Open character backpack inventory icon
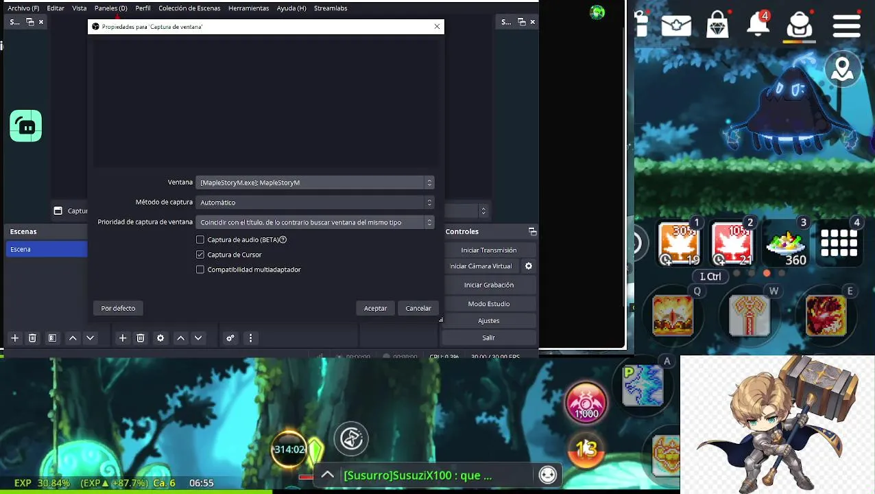This screenshot has width=875, height=494. pos(800,25)
